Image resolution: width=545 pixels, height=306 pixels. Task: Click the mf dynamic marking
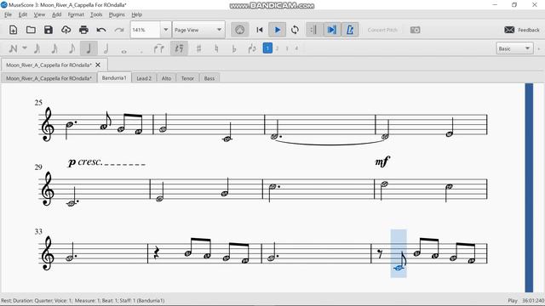click(382, 161)
